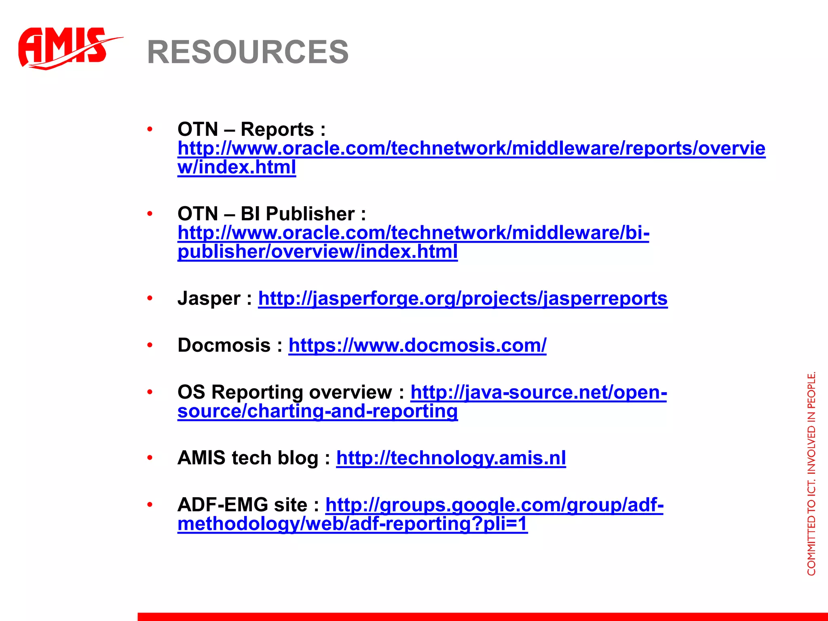Screen dimensions: 828x621
Task: Click the vertical 'COMMITTED TO ICT' tagline
Action: (811, 473)
